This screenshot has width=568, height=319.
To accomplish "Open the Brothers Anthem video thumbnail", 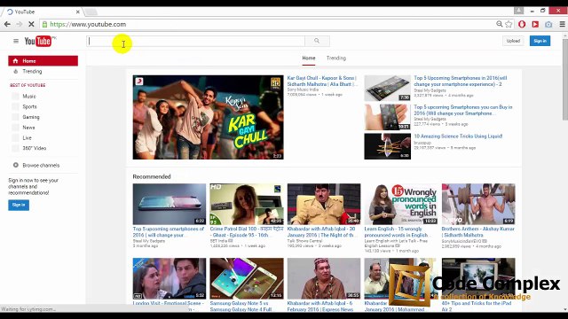I will point(478,204).
